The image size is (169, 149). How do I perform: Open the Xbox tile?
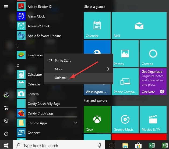[97, 119]
